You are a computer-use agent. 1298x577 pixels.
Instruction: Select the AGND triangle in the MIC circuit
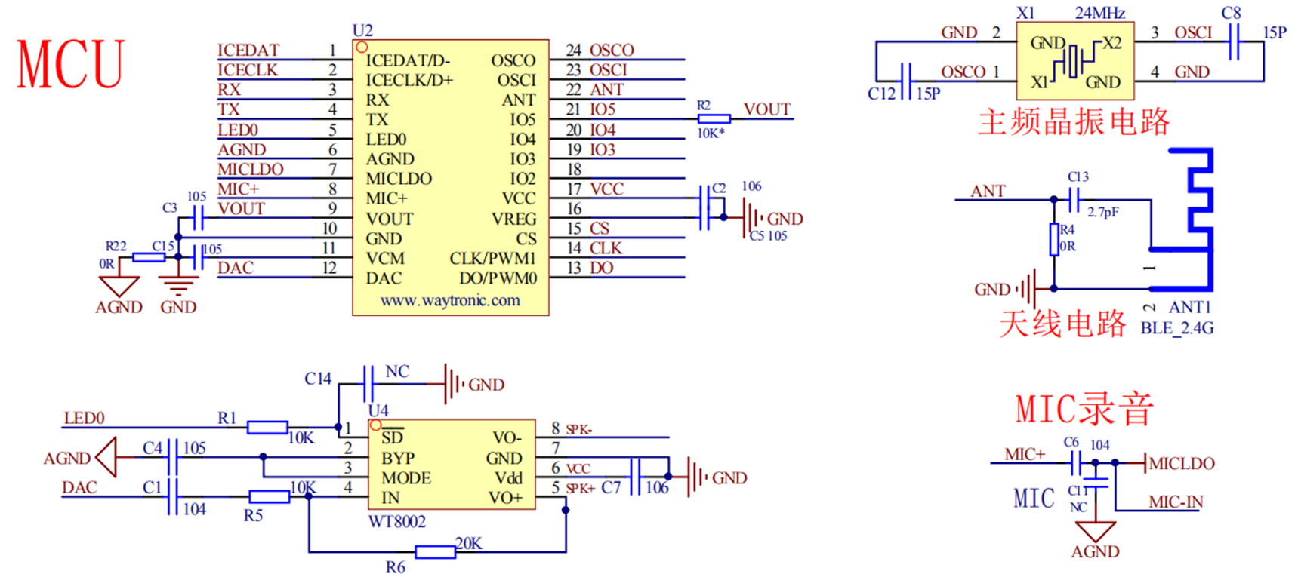pyautogui.click(x=1095, y=531)
